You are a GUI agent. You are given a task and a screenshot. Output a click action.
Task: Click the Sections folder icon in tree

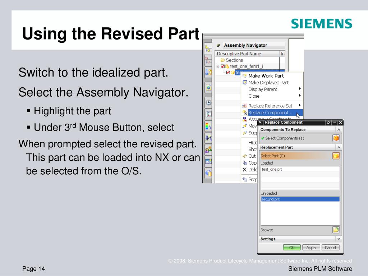(x=222, y=60)
